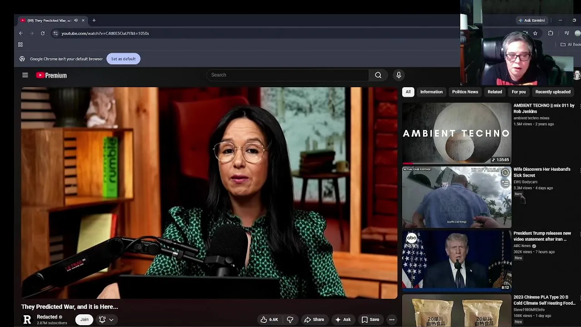Focus the YouTube Search field
This screenshot has width=581, height=327.
pos(288,75)
